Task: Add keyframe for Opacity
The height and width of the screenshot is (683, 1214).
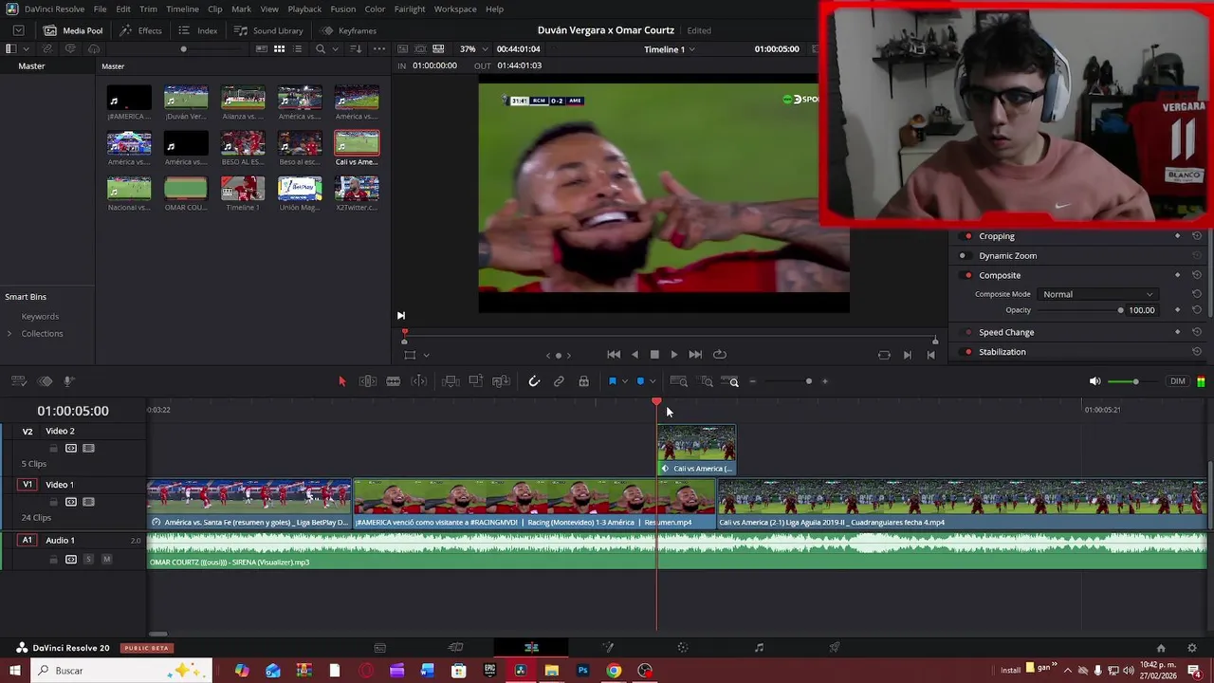Action: click(x=1178, y=310)
